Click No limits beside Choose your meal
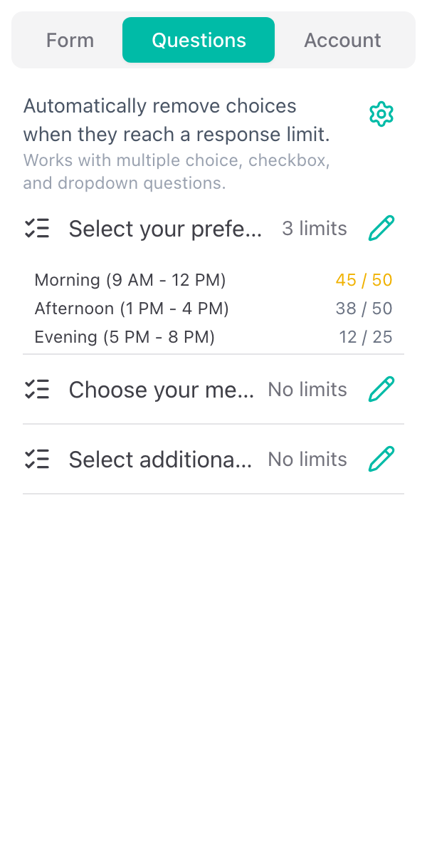The height and width of the screenshot is (855, 427). [307, 389]
